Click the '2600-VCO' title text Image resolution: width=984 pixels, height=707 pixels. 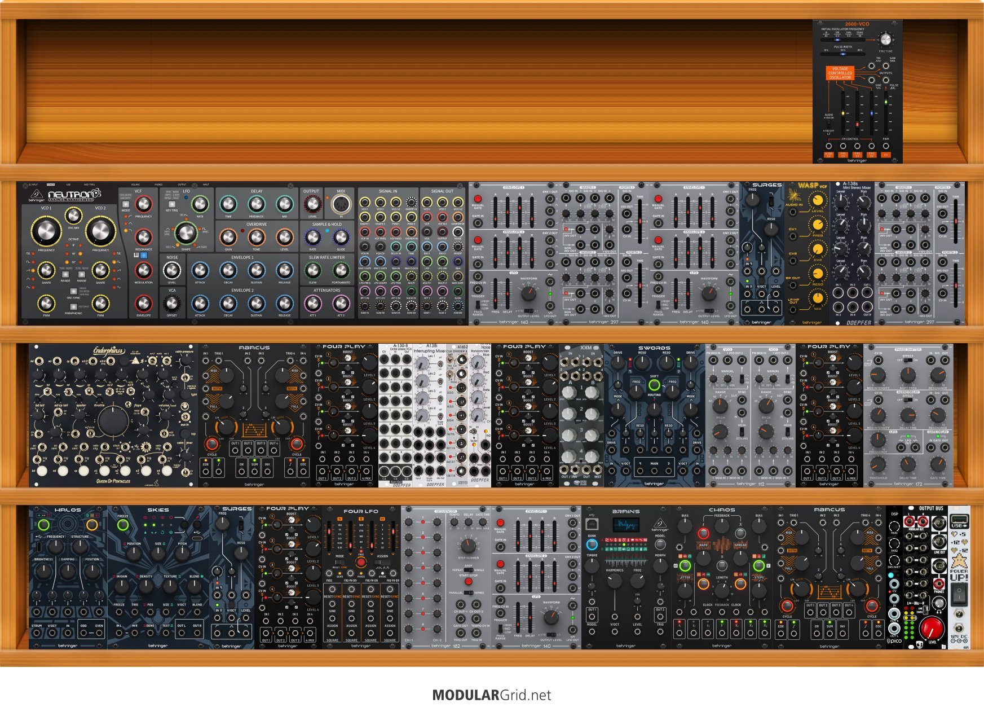(x=857, y=24)
